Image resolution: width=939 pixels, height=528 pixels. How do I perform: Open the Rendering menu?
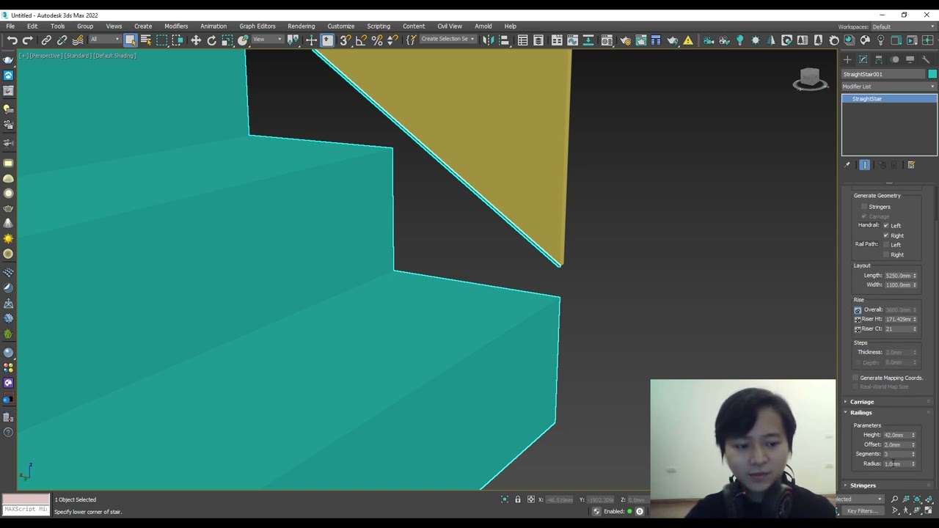click(x=301, y=26)
